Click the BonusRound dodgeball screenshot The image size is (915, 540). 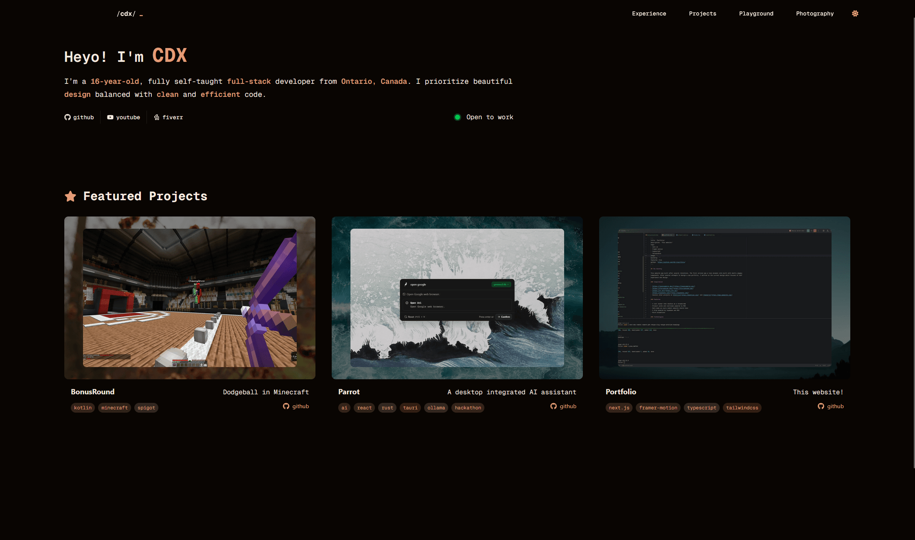(190, 297)
